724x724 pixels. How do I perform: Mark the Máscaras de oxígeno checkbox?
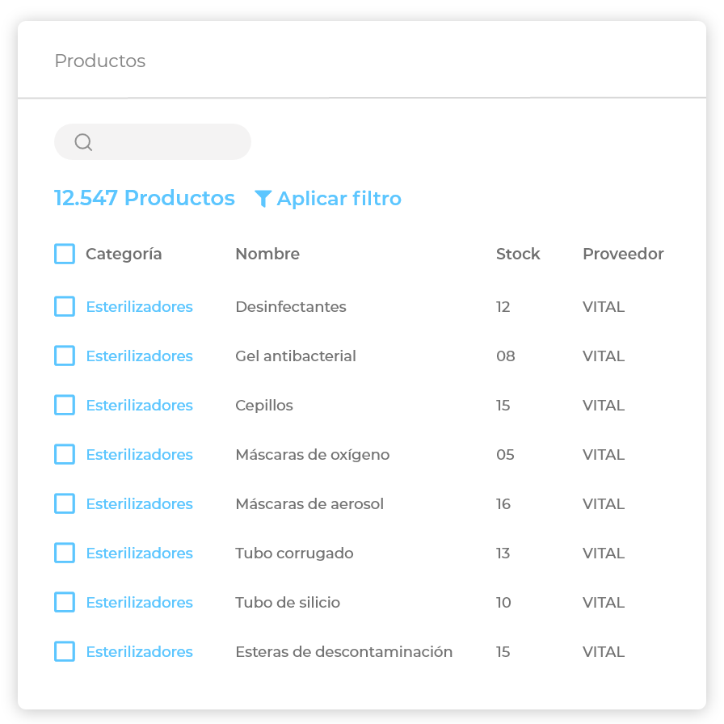tap(65, 455)
